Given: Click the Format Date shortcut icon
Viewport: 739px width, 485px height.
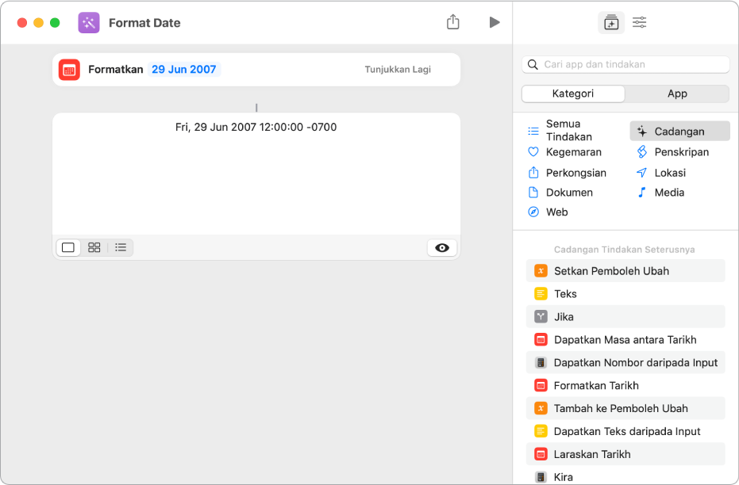Looking at the screenshot, I should click(89, 22).
